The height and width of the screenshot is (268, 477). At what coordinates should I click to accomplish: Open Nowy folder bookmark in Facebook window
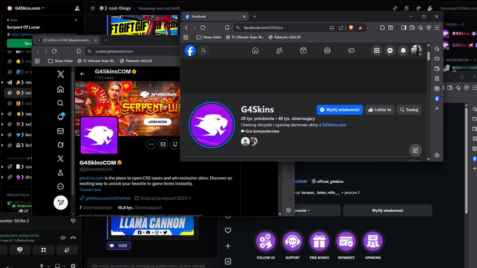(x=209, y=37)
